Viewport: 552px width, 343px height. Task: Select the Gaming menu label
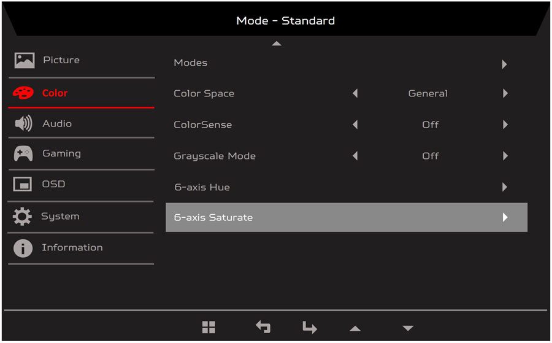(61, 154)
